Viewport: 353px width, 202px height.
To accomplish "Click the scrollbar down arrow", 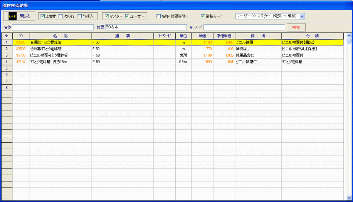I will (349, 198).
